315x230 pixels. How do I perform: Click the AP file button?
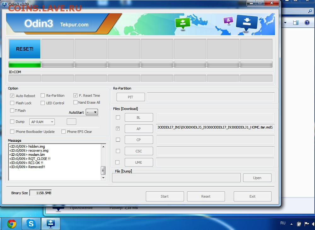[139, 129]
